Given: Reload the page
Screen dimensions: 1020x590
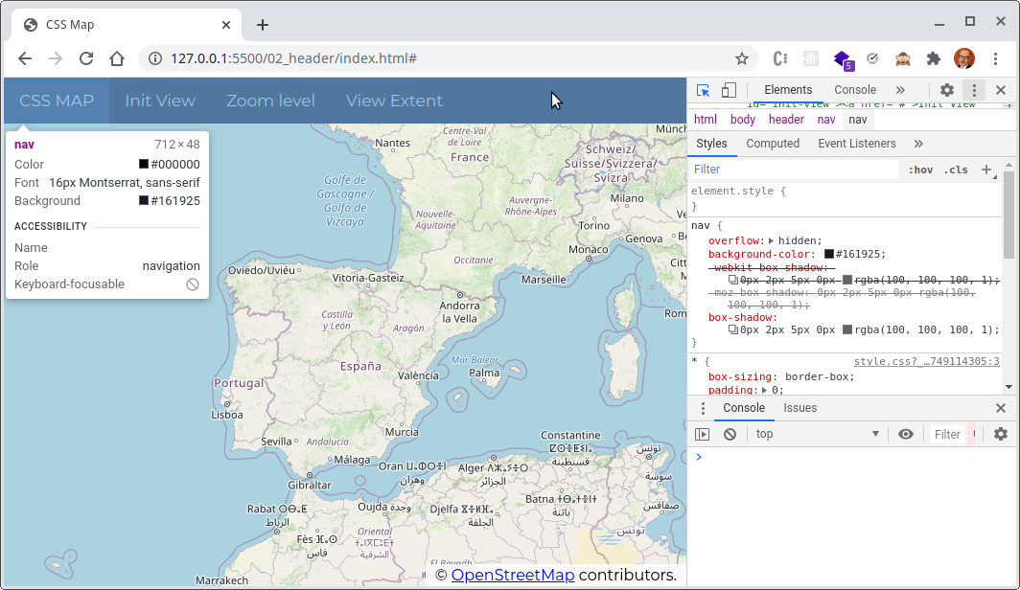Looking at the screenshot, I should point(86,58).
